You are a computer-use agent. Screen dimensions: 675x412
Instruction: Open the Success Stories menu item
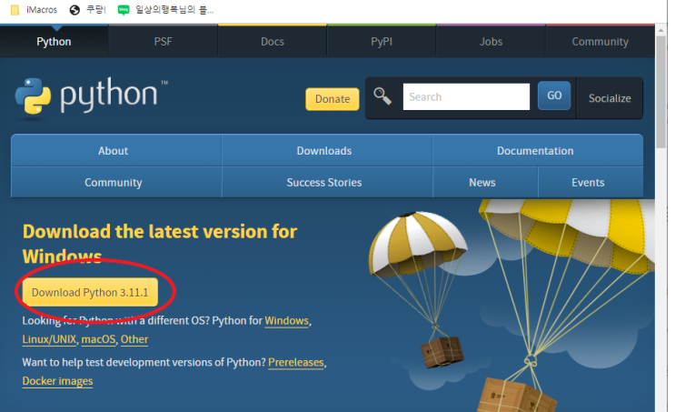point(323,183)
